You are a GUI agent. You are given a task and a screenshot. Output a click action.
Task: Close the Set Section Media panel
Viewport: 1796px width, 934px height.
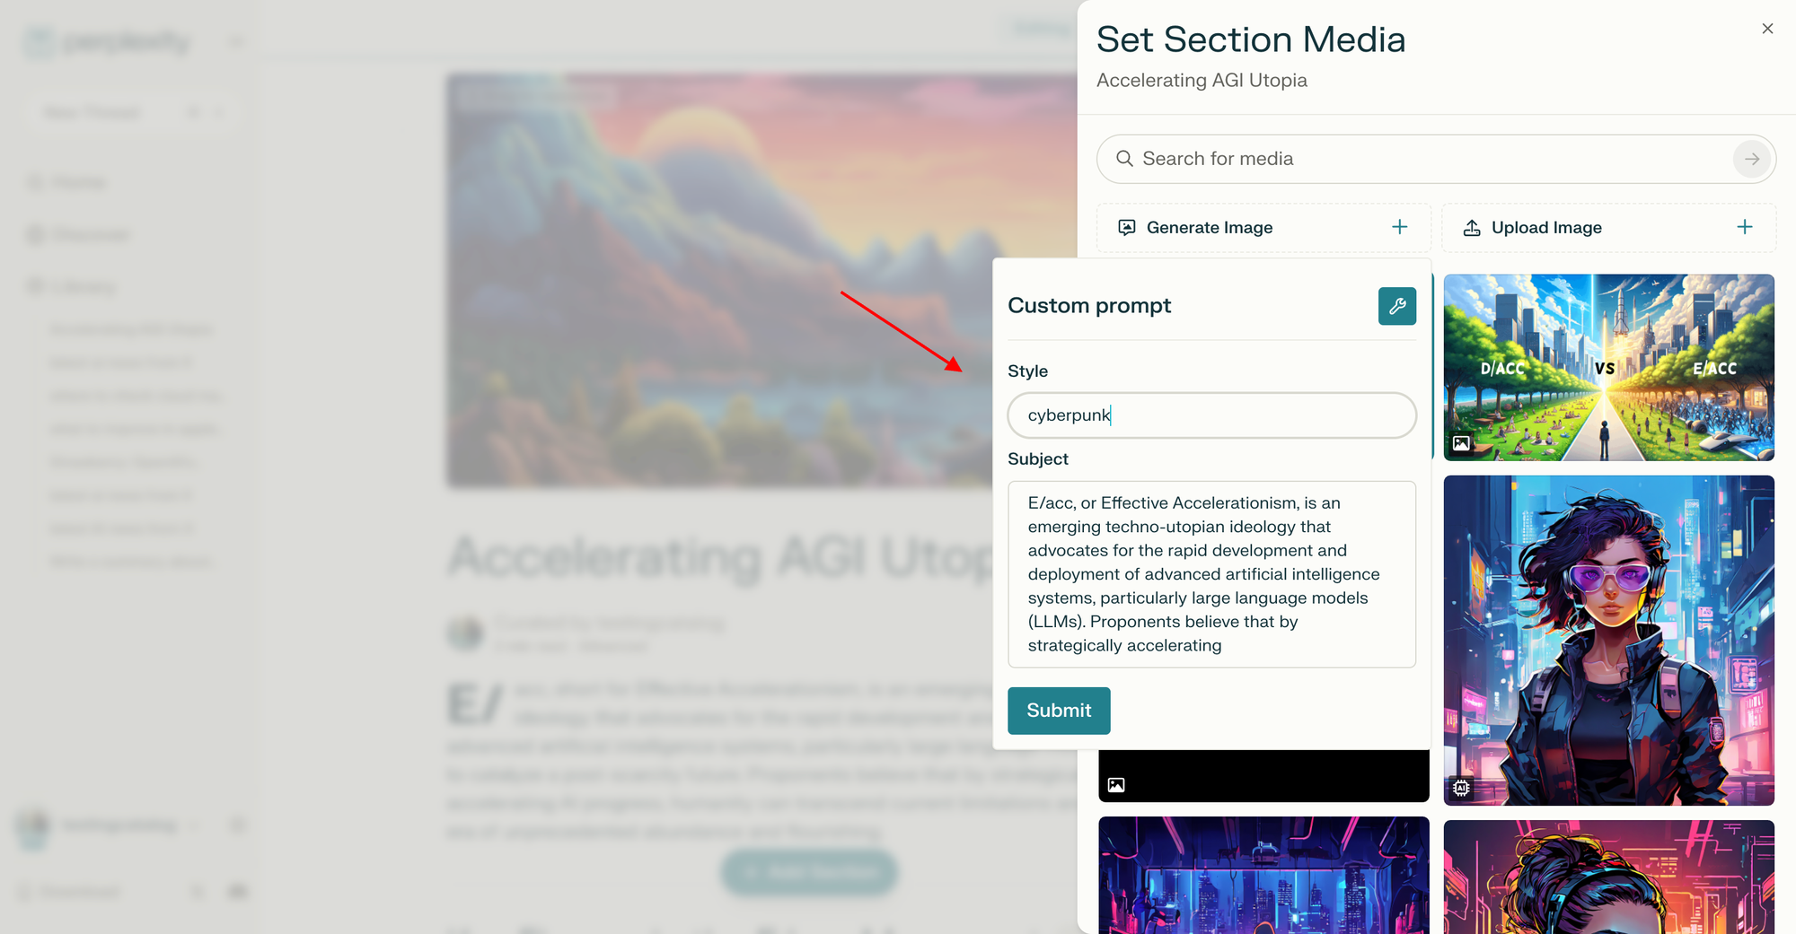[1767, 29]
